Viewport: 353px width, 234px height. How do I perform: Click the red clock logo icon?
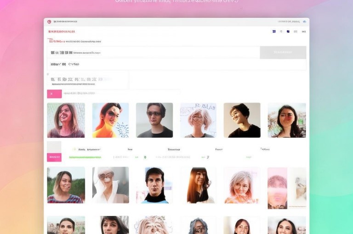(49, 22)
